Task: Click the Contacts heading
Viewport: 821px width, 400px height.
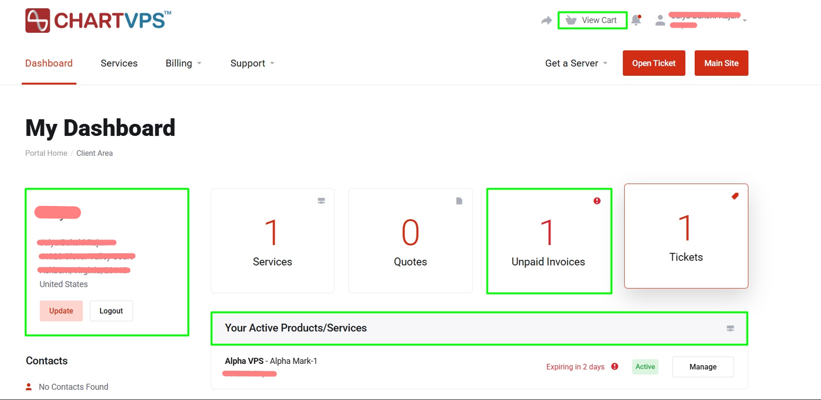Action: [x=47, y=361]
